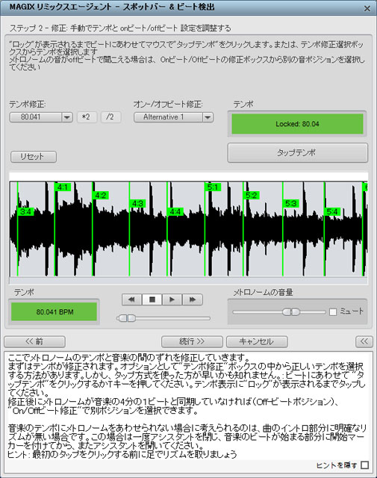Image resolution: width=377 pixels, height=478 pixels.
Task: Start playback with the play icon
Action: pos(172,299)
